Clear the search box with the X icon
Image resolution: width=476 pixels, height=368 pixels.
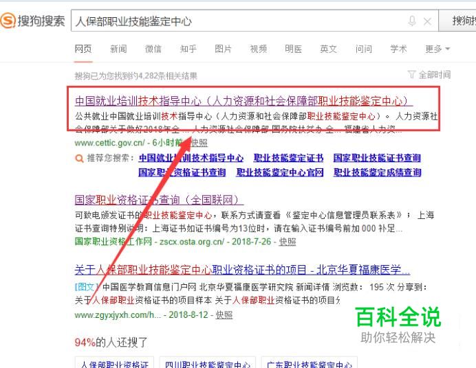click(x=427, y=21)
